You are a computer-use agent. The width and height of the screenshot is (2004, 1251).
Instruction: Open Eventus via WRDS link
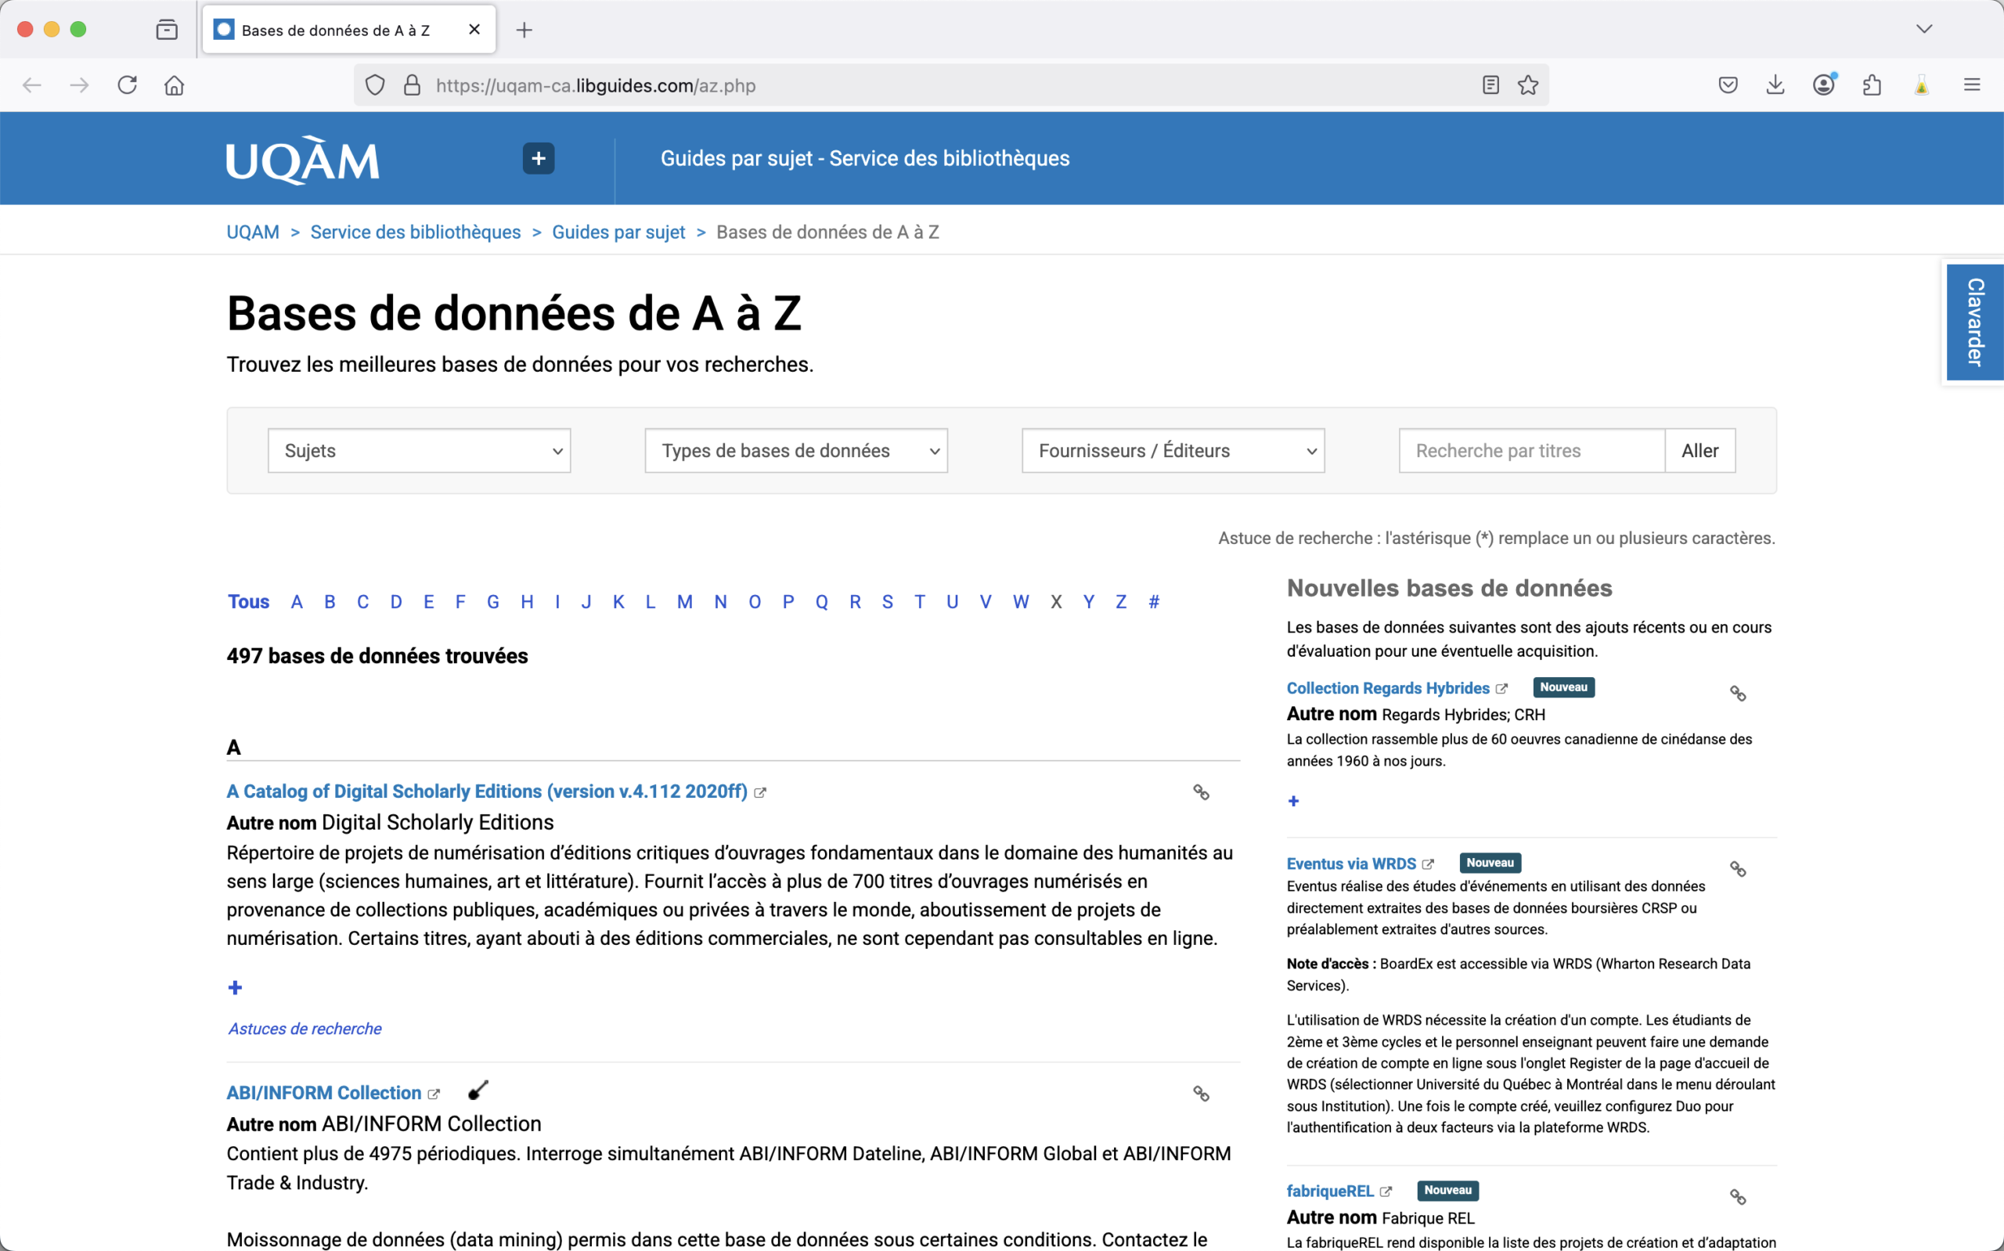coord(1351,863)
